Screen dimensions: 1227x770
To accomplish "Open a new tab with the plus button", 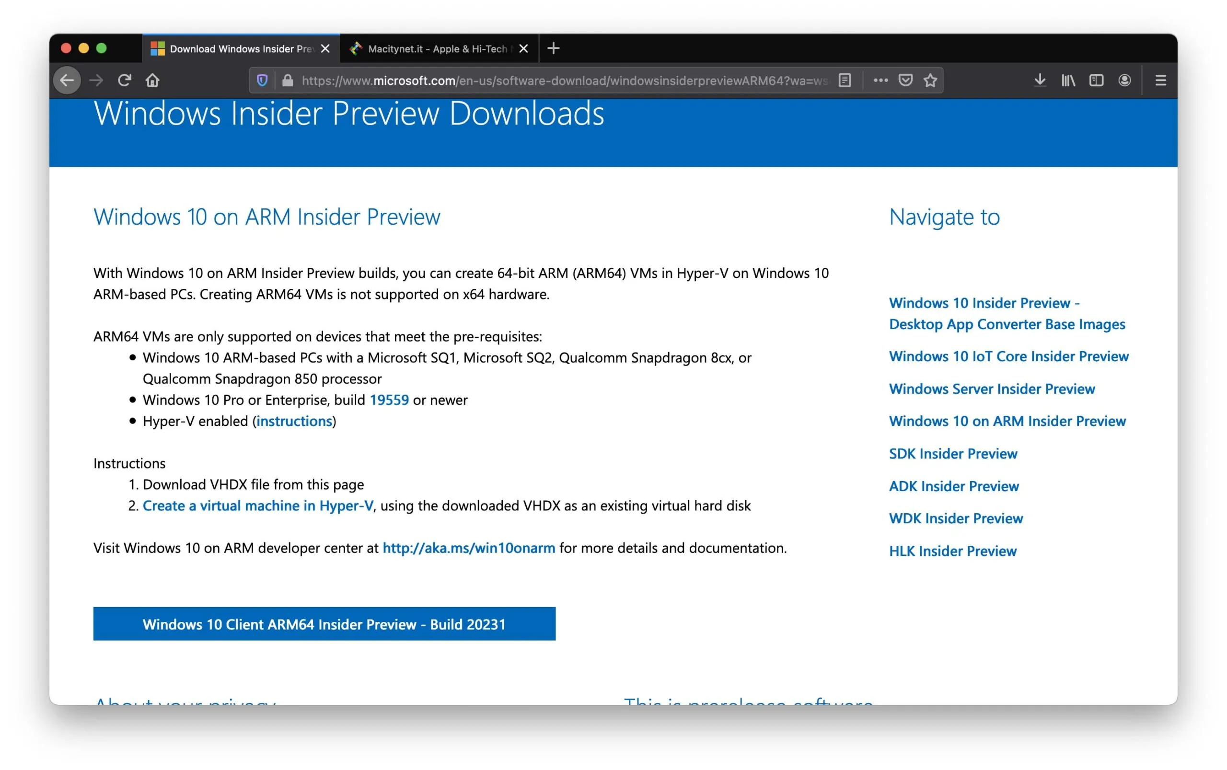I will (554, 48).
